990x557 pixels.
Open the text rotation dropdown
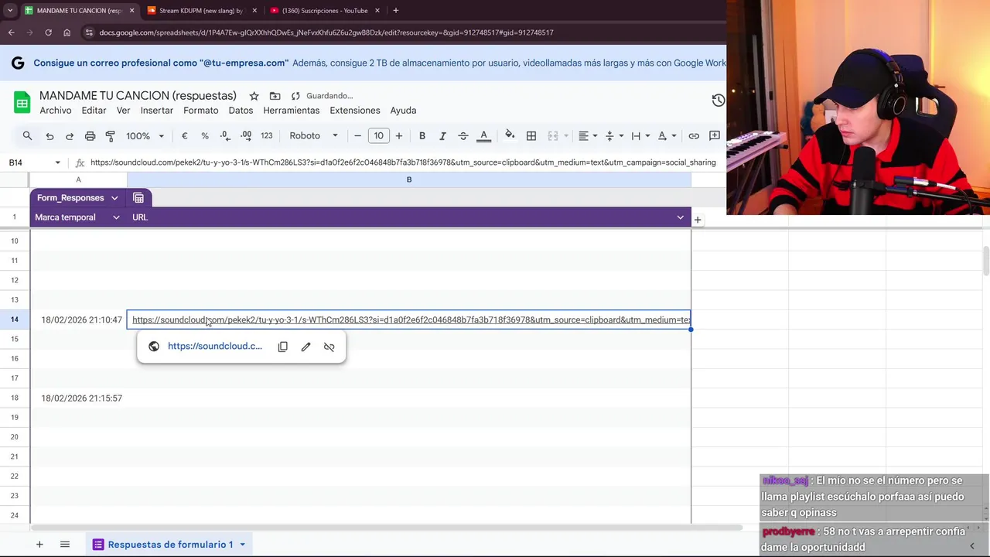[x=667, y=135]
